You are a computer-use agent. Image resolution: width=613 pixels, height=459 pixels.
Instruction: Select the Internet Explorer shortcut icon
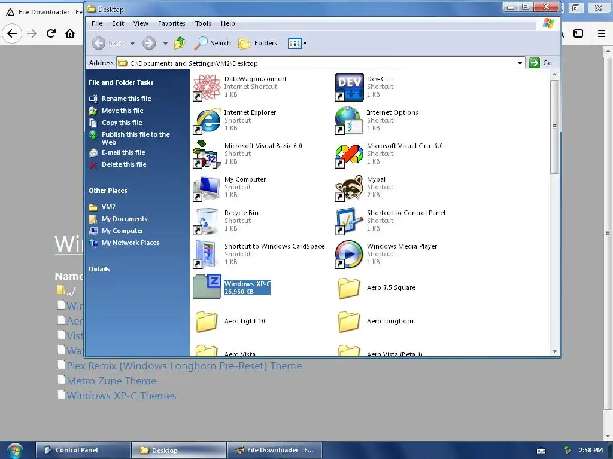(x=207, y=121)
